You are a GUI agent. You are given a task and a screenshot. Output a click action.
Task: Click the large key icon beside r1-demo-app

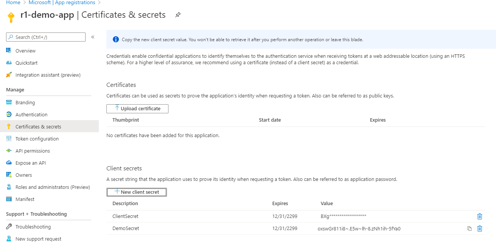11,17
